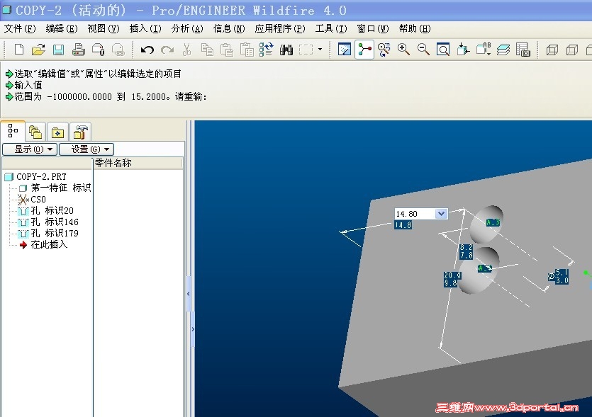Click the reorient view icon
The width and height of the screenshot is (592, 417).
[x=463, y=50]
